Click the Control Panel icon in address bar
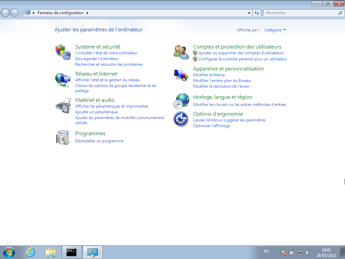Viewport: 345px width, 259px height. [x=28, y=13]
